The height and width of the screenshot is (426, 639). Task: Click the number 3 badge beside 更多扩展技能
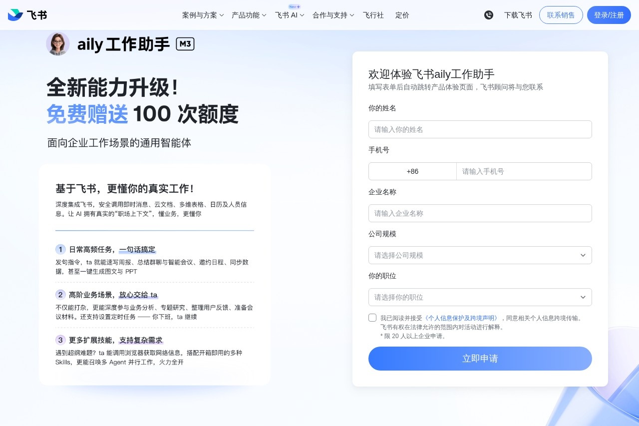(60, 340)
